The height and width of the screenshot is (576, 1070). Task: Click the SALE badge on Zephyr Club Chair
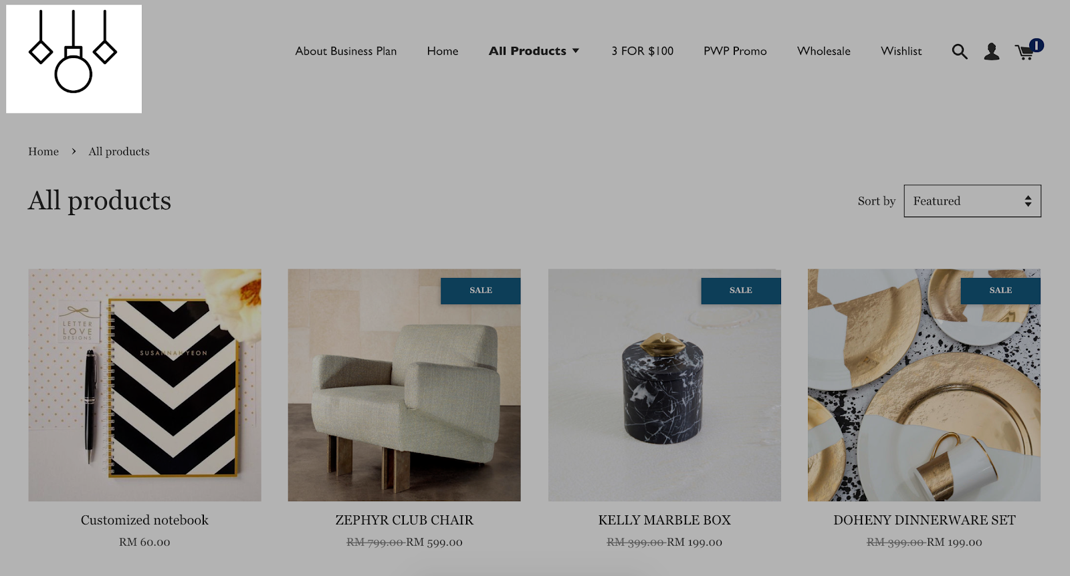[480, 291]
